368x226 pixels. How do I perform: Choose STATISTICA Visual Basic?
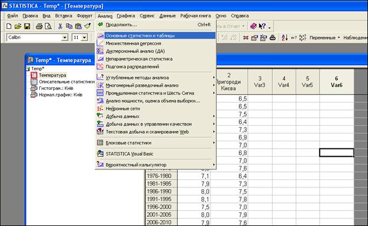point(156,154)
